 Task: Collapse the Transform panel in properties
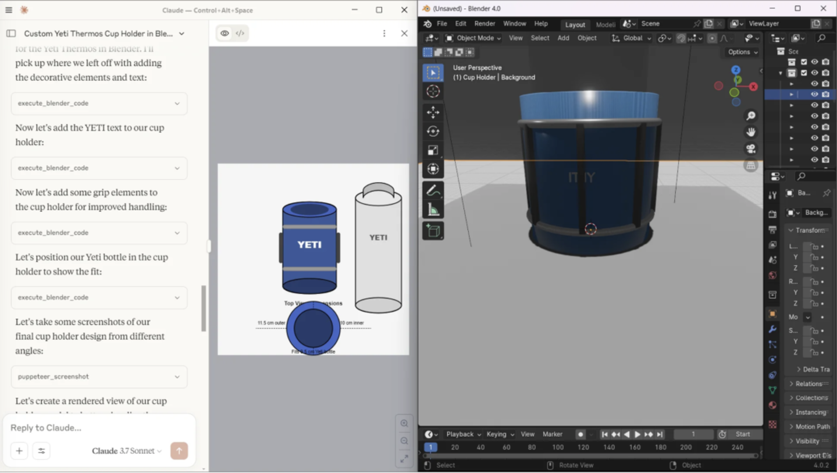pyautogui.click(x=808, y=230)
